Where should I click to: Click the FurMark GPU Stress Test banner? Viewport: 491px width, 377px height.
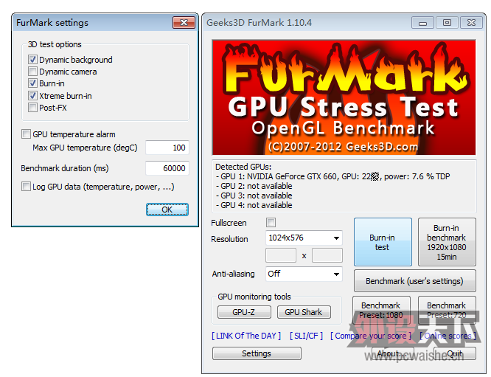[x=344, y=97]
